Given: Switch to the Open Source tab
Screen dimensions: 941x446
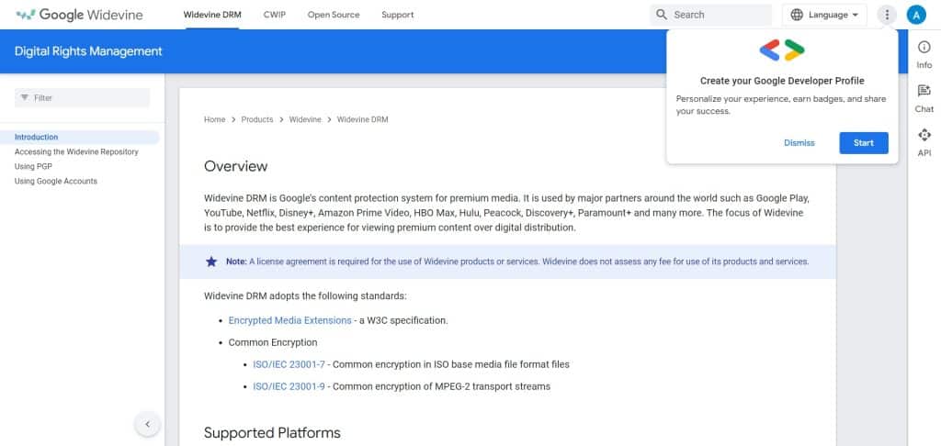Looking at the screenshot, I should (334, 15).
